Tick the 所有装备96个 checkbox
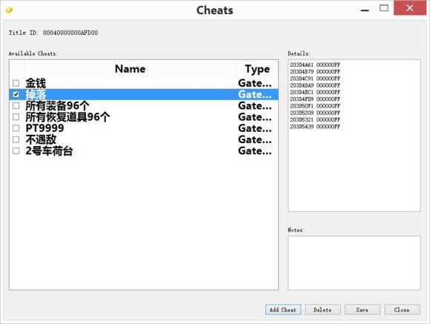Viewport: 430px width, 324px height. (16, 105)
